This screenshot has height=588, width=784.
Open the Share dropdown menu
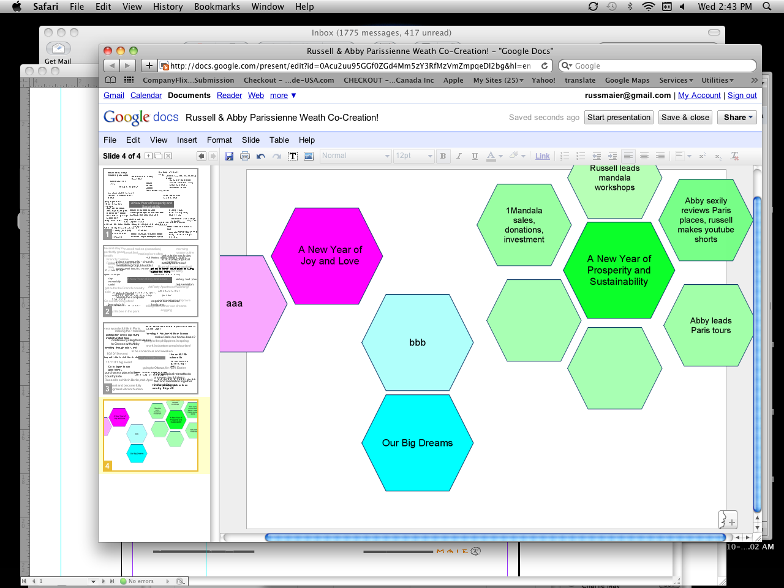click(737, 117)
